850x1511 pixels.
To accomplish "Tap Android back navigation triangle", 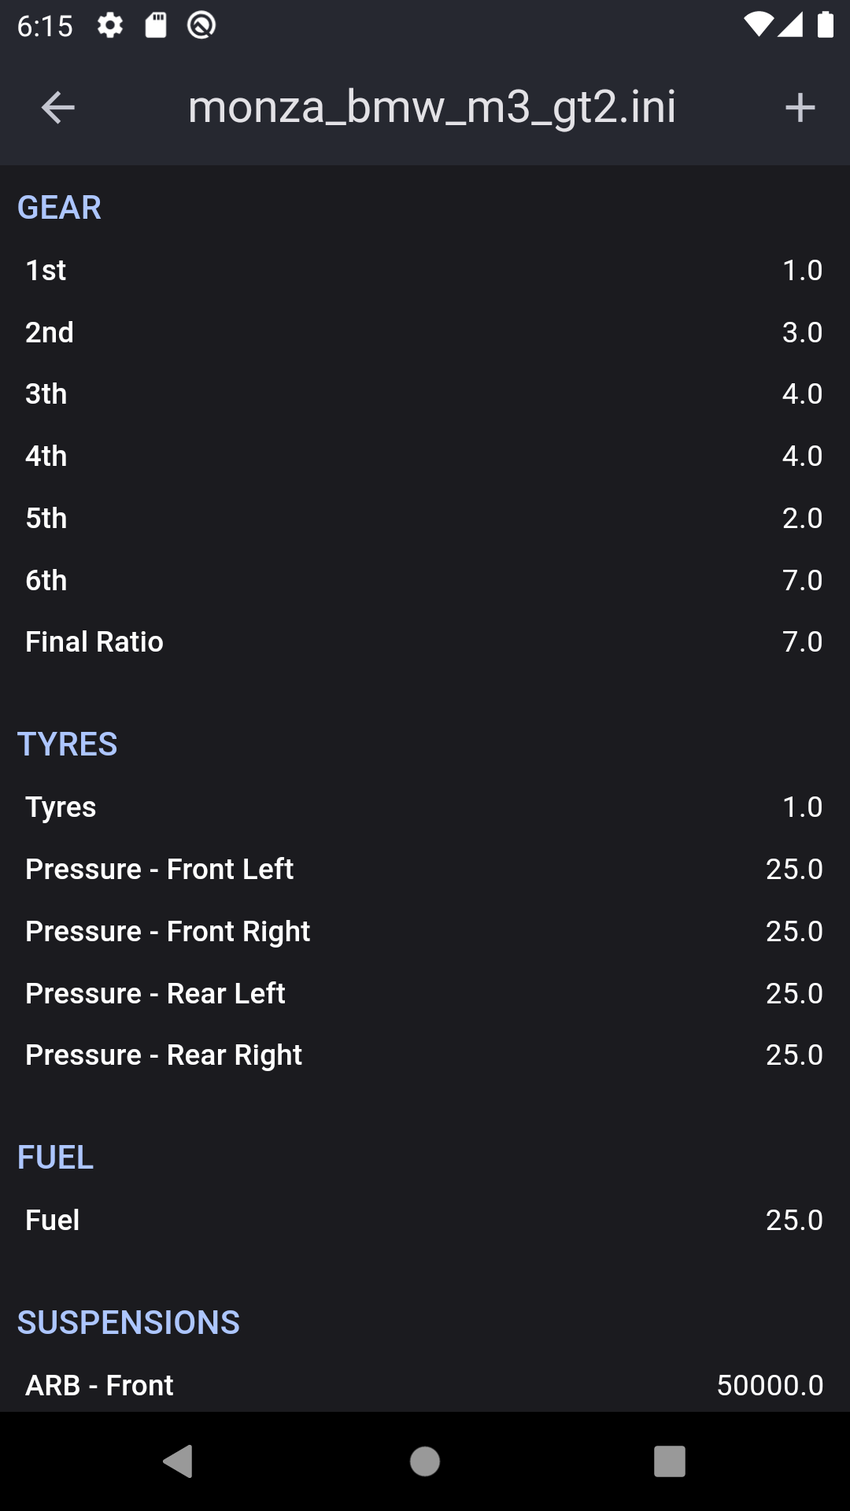I will click(178, 1461).
